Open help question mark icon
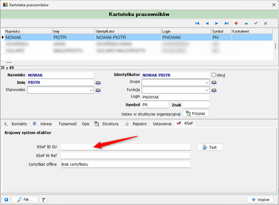This screenshot has height=205, width=279. coord(6,199)
